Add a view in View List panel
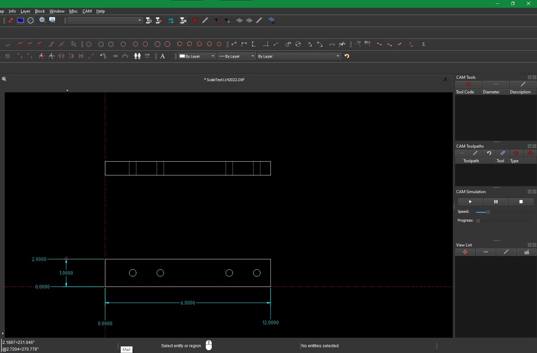This screenshot has height=353, width=537. (465, 252)
